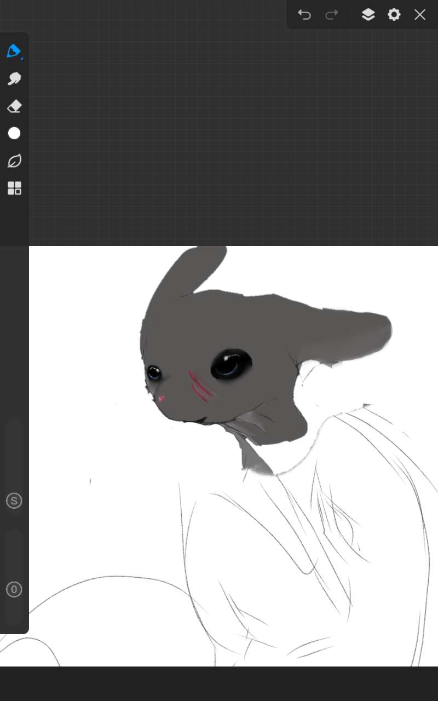The width and height of the screenshot is (438, 701).
Task: Tap the rabbit's large black eye
Action: click(231, 364)
